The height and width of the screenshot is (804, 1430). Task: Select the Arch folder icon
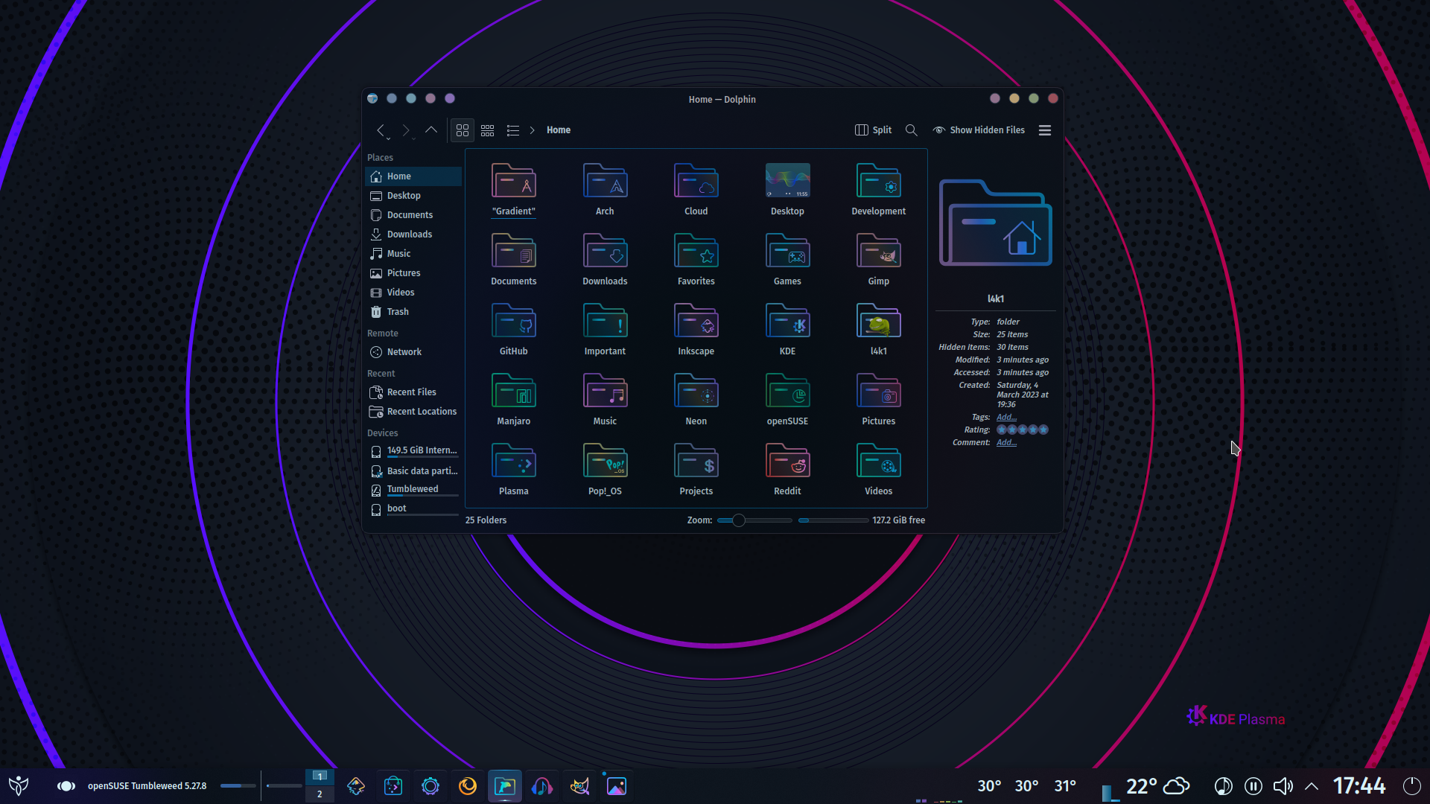tap(605, 181)
